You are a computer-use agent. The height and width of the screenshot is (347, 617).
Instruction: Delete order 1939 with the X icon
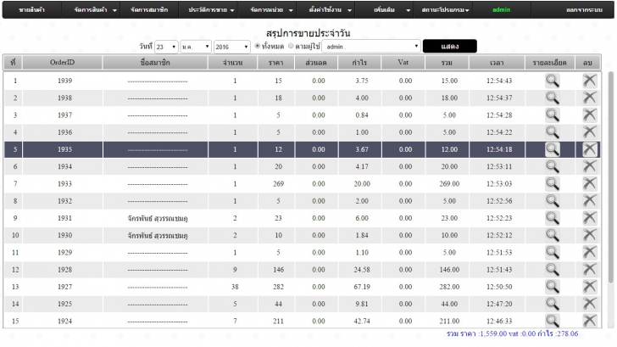(x=590, y=81)
